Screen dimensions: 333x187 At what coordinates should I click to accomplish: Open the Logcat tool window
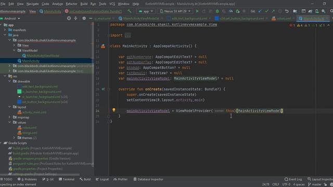pos(102,179)
